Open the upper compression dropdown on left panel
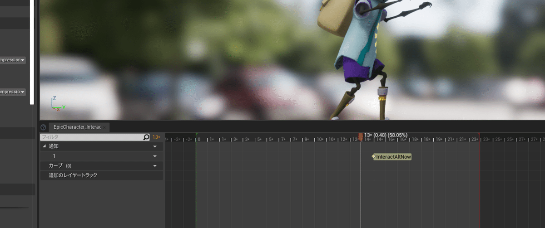Image resolution: width=545 pixels, height=228 pixels. tap(12, 60)
